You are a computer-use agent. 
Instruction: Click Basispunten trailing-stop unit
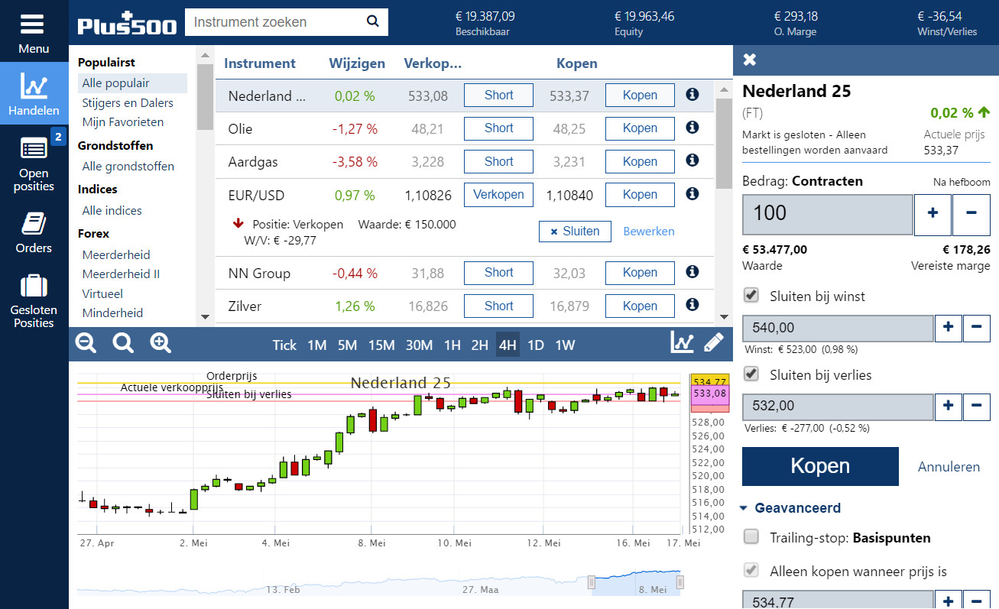[892, 538]
